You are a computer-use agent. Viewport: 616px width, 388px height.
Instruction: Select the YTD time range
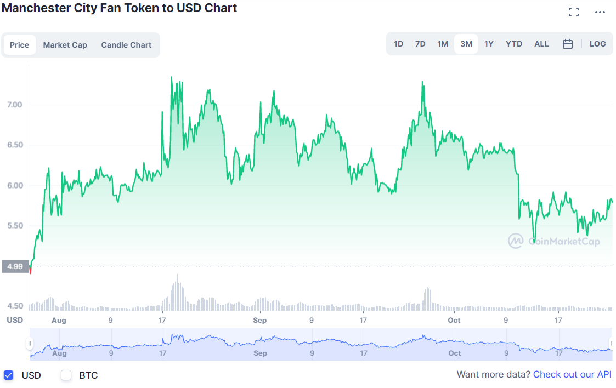pyautogui.click(x=514, y=44)
